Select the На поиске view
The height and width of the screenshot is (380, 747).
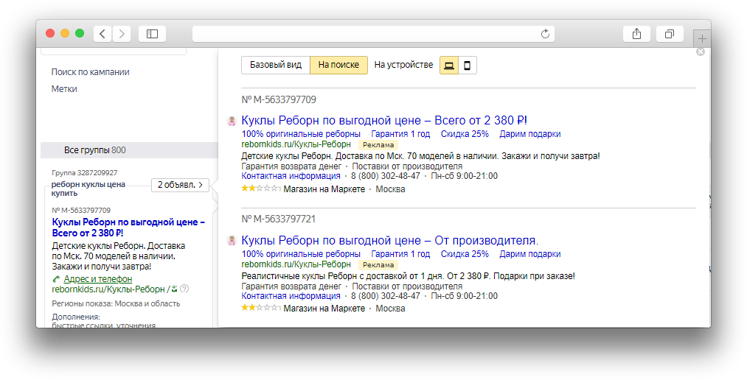(338, 65)
